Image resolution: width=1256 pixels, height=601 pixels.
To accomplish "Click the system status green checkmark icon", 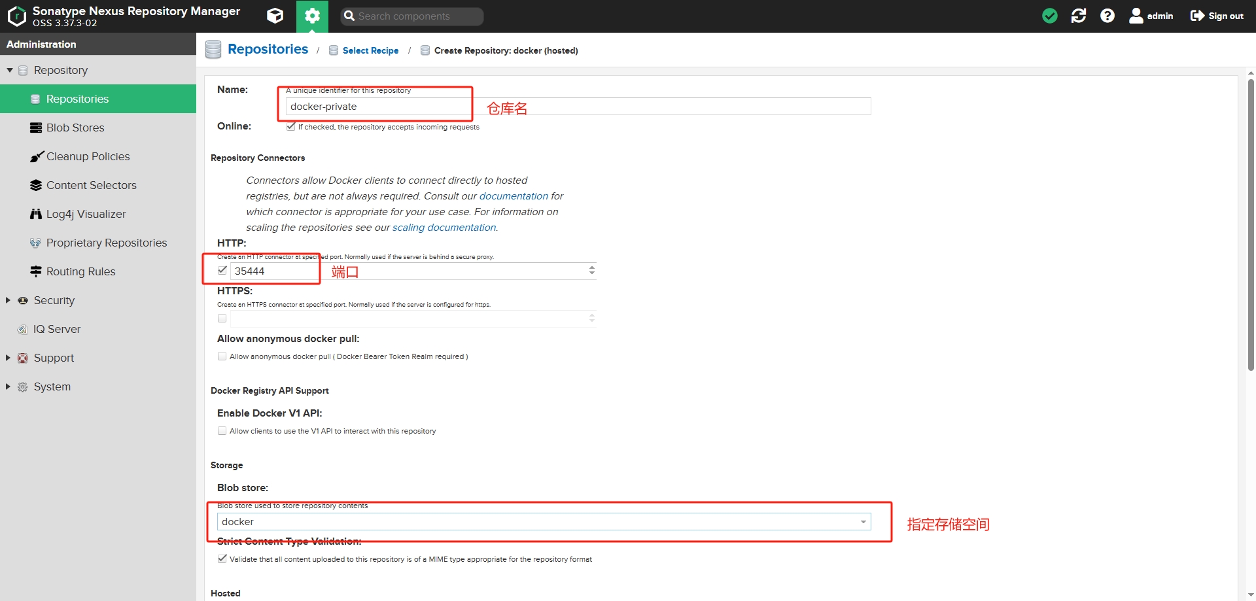I will [1050, 16].
